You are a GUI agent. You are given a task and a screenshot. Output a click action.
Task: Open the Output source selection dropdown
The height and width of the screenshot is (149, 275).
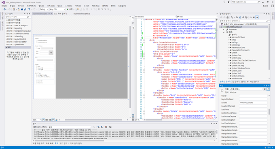(70, 127)
